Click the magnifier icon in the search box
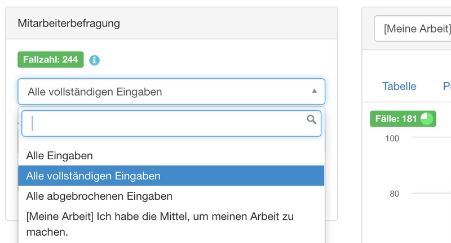 (311, 120)
